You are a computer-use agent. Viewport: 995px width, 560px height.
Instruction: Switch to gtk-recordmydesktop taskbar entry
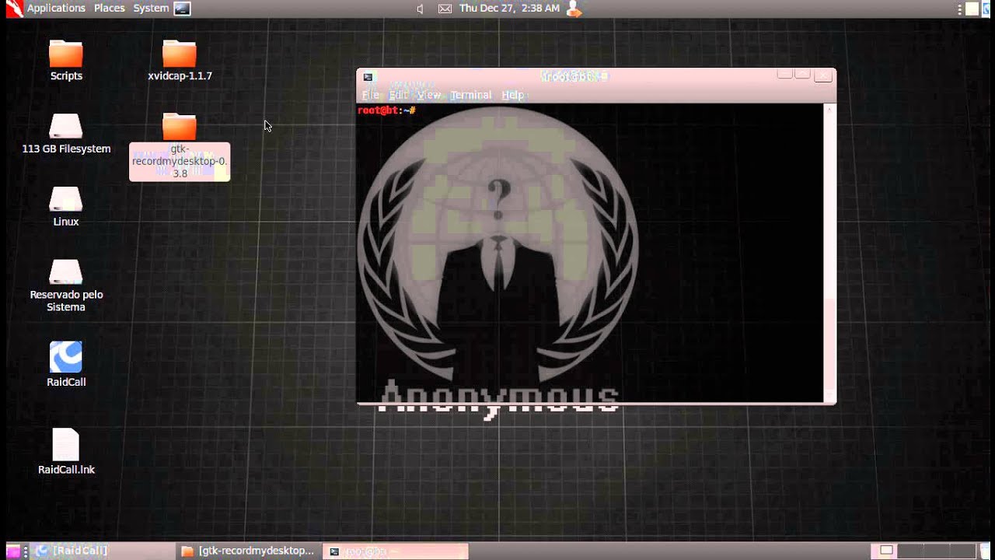248,551
